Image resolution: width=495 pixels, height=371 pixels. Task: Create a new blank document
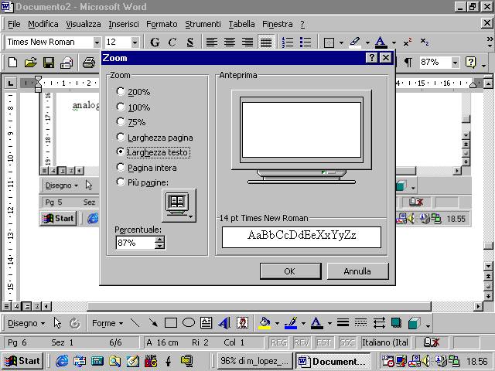coord(13,62)
